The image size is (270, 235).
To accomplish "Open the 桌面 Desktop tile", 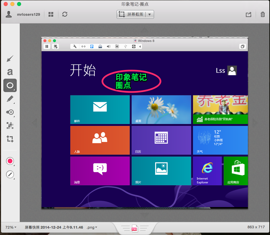I will pos(161,109).
